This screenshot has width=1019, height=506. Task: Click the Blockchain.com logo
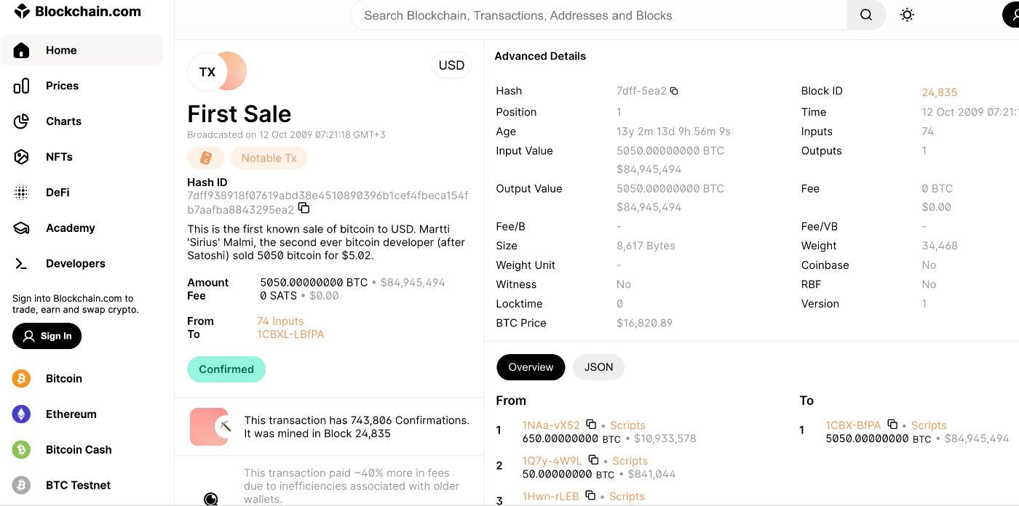[77, 11]
